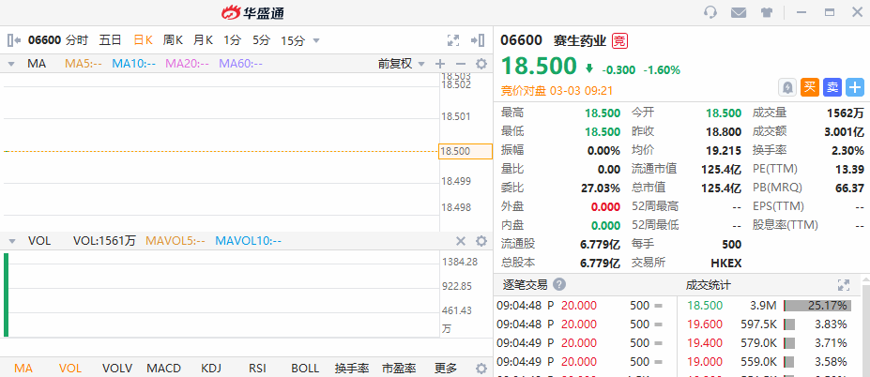
Task: Expand 成交统计 panel fullscreen icon
Action: coord(844,285)
